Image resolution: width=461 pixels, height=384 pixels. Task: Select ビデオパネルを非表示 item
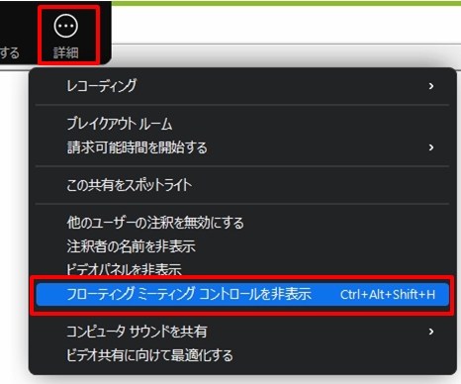[242, 269]
